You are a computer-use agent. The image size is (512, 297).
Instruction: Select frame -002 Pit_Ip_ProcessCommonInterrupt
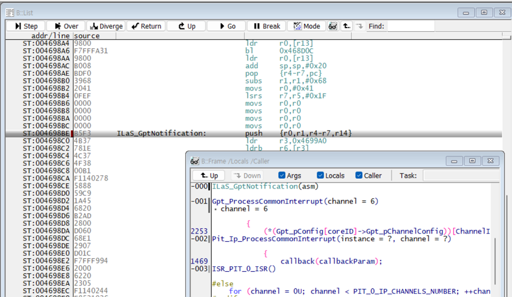[332, 239]
